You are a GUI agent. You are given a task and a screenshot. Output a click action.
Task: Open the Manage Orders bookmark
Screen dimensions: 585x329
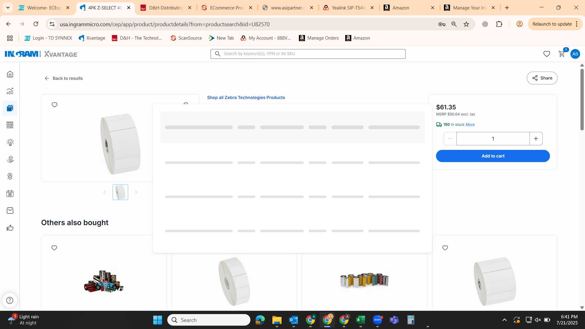319,38
